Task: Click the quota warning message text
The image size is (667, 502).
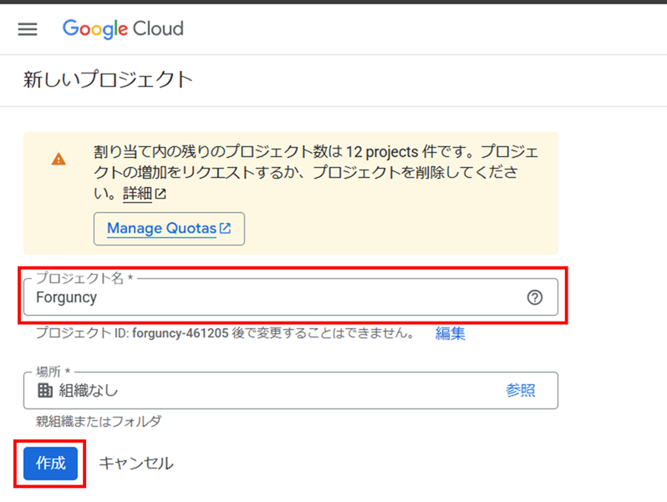Action: click(316, 173)
